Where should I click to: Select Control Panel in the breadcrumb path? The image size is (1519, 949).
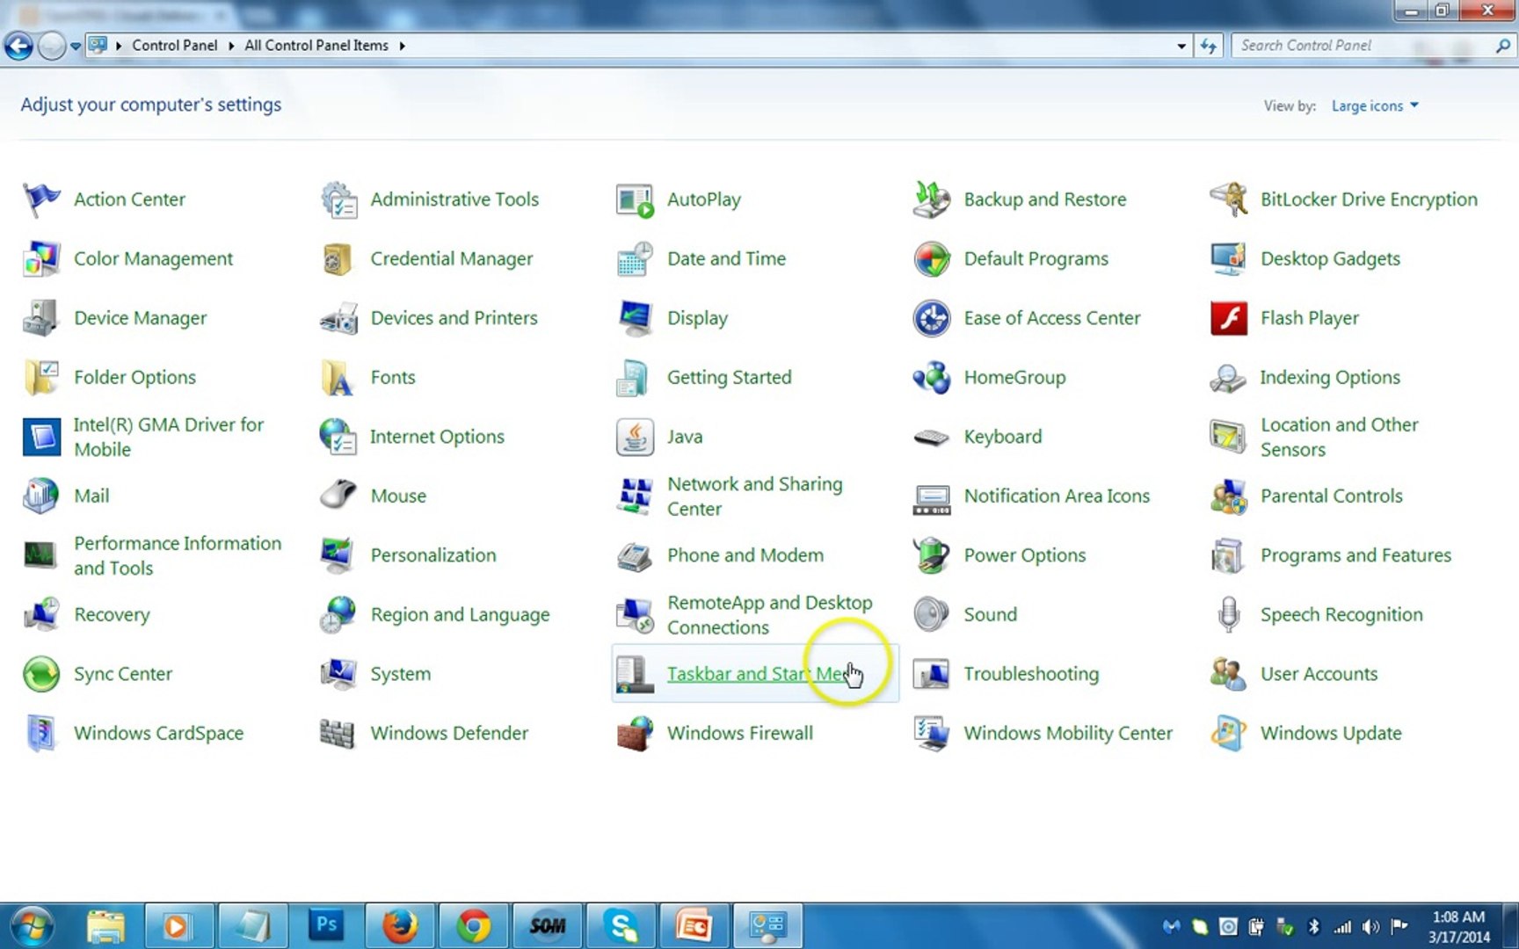174,46
